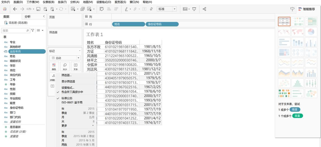This screenshot has width=321, height=147.
Task: Select the treemap chart type thumbnail
Action: tap(284, 52)
